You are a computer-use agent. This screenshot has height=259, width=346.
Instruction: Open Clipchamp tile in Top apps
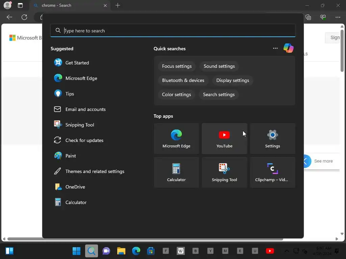[x=273, y=172]
